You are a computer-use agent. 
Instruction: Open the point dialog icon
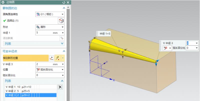(52, 58)
